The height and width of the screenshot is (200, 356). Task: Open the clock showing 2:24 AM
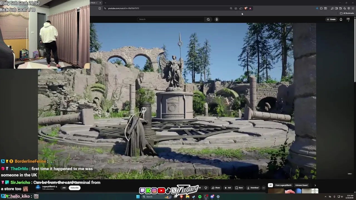coord(350,197)
